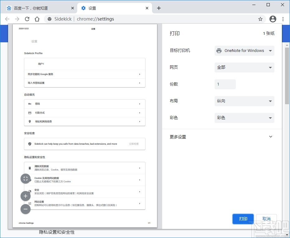Open the 目标打印机 printer dropdown

(x=244, y=51)
